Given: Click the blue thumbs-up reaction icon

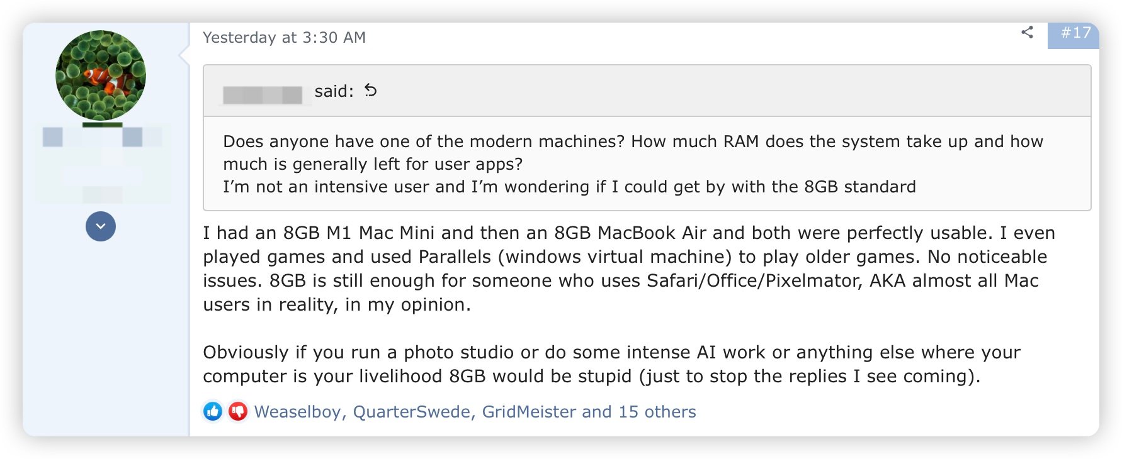Looking at the screenshot, I should click(213, 411).
